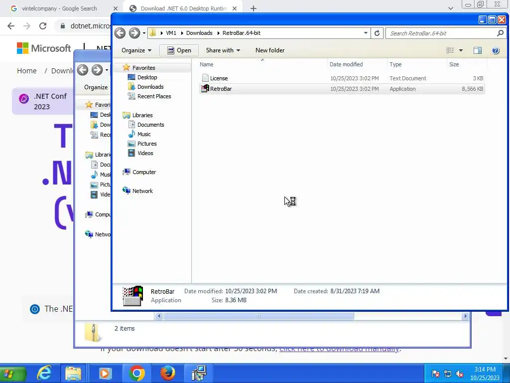Expand the view options dropdown arrow
Screen dimensions: 510x383
pyautogui.click(x=461, y=50)
